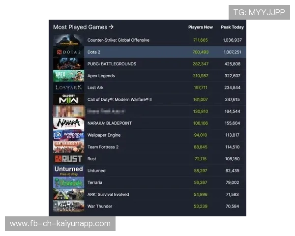Click PUBG players now value 282,347
This screenshot has height=236, width=295.
tap(201, 64)
